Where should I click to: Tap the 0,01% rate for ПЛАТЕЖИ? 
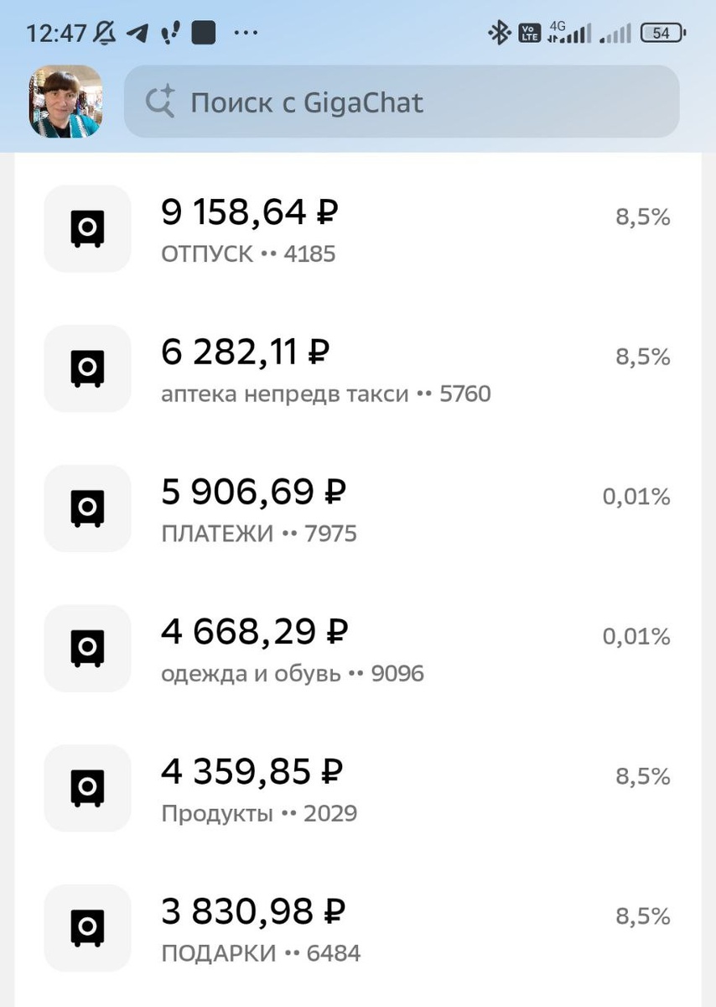[x=636, y=498]
